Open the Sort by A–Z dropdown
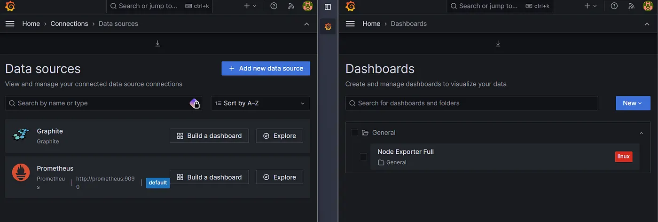The height and width of the screenshot is (222, 658). click(260, 103)
